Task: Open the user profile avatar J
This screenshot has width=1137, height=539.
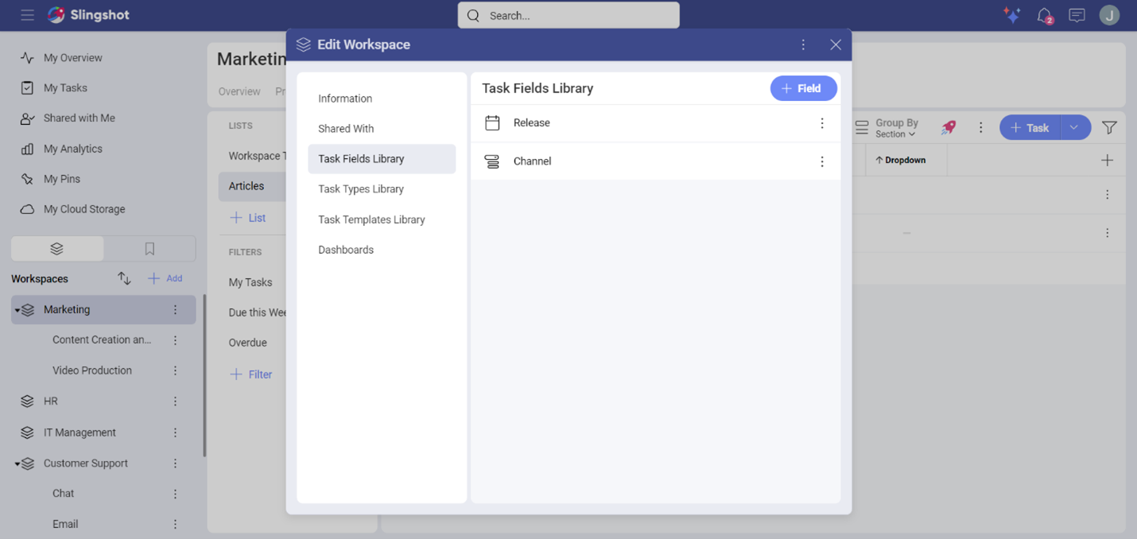Action: (x=1109, y=15)
